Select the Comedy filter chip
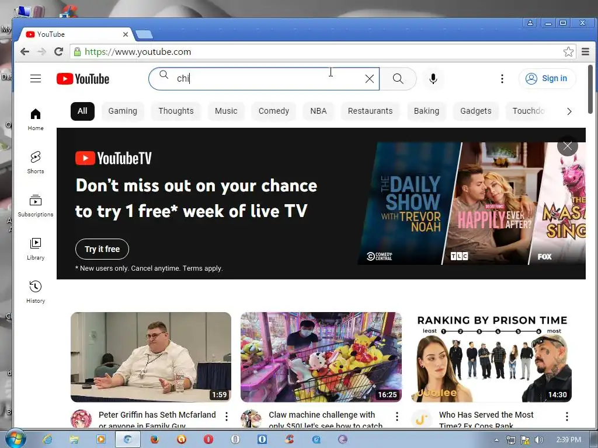The height and width of the screenshot is (448, 598). [273, 111]
